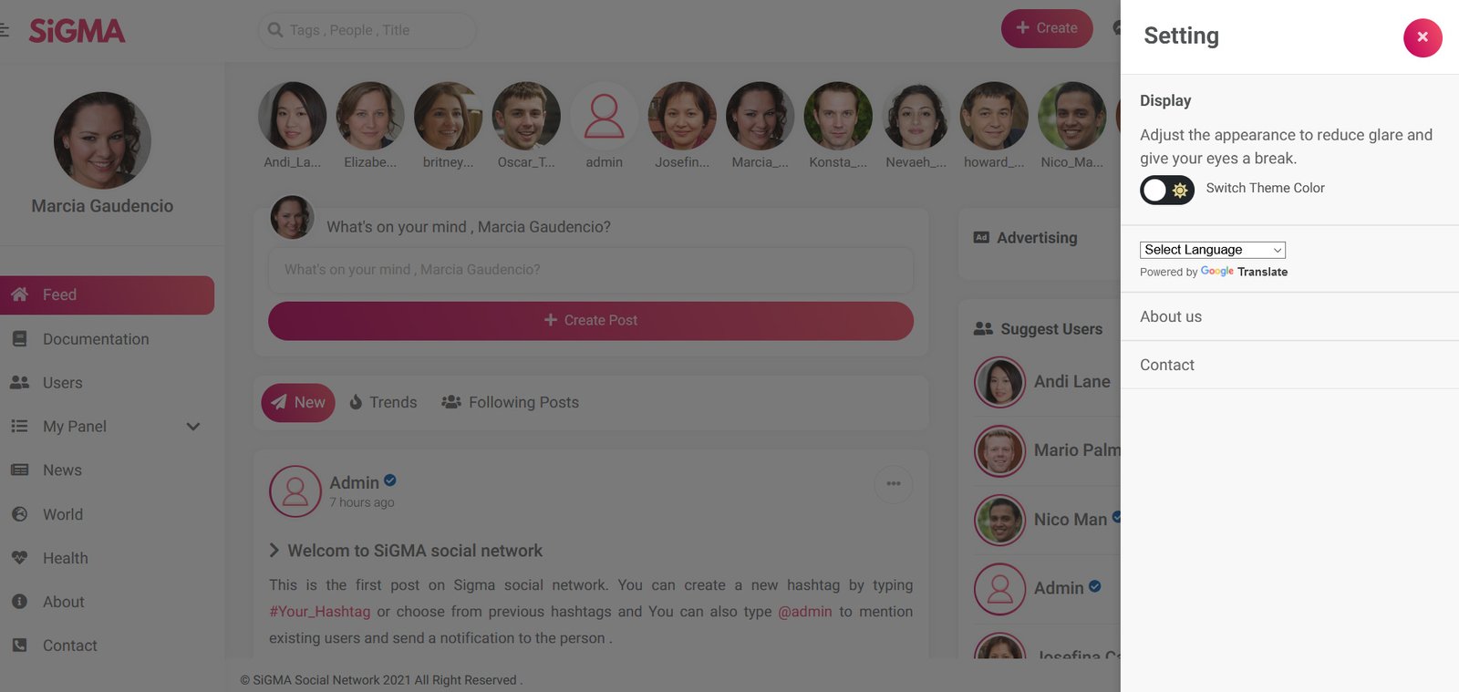The width and height of the screenshot is (1459, 692).
Task: Open About us in Setting panel
Action: (x=1171, y=316)
